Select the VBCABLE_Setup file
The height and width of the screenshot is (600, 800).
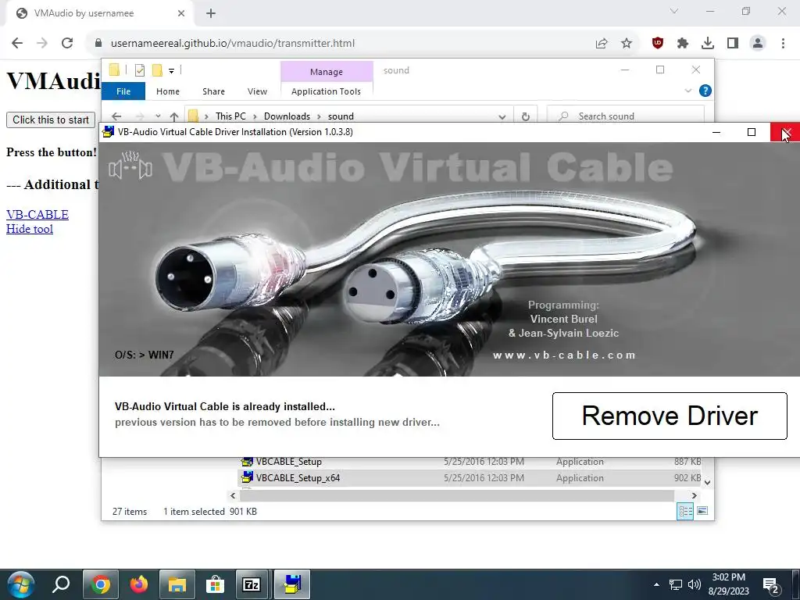pyautogui.click(x=289, y=462)
